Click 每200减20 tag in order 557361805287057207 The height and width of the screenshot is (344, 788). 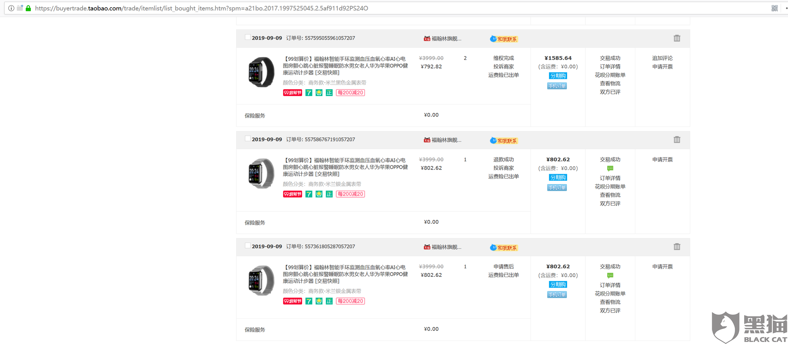pos(350,301)
